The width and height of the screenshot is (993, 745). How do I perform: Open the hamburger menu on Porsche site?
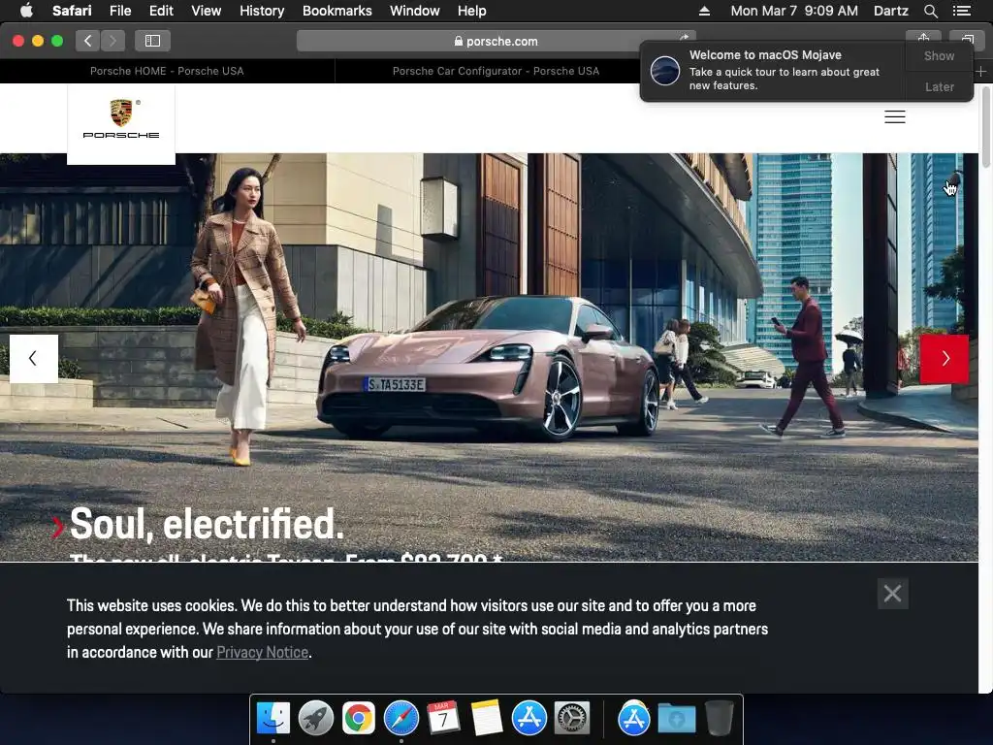[x=894, y=116]
